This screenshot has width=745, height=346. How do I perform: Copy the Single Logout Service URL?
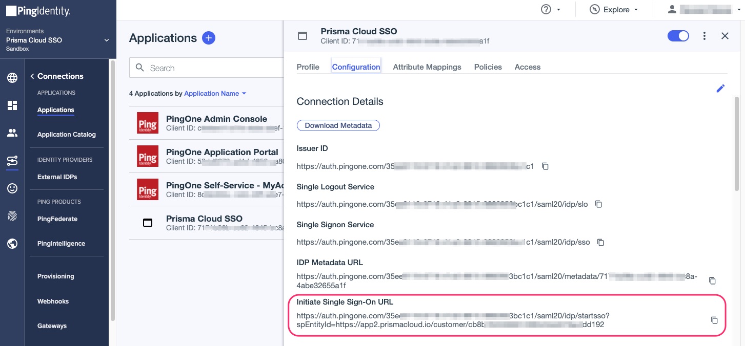pyautogui.click(x=598, y=204)
